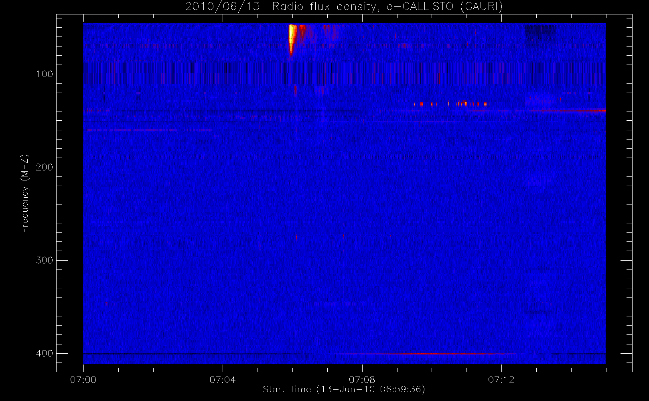Select the '200' frequency tick label
This screenshot has width=649, height=401.
pos(45,167)
